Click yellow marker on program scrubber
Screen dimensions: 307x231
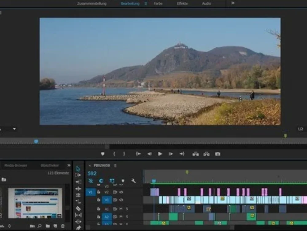click(286, 136)
